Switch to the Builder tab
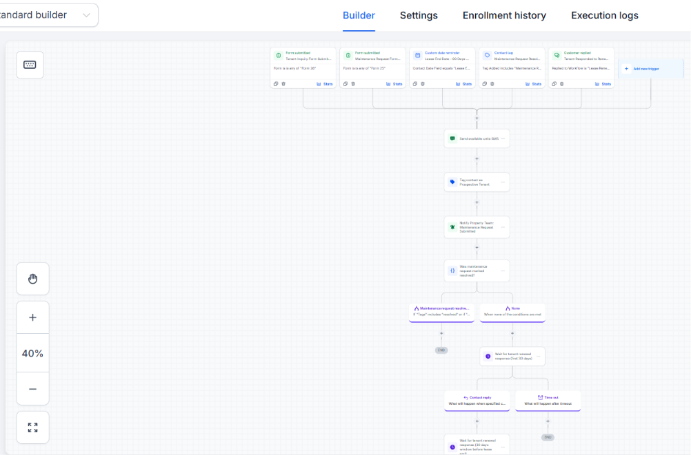691x455 pixels. [x=359, y=15]
